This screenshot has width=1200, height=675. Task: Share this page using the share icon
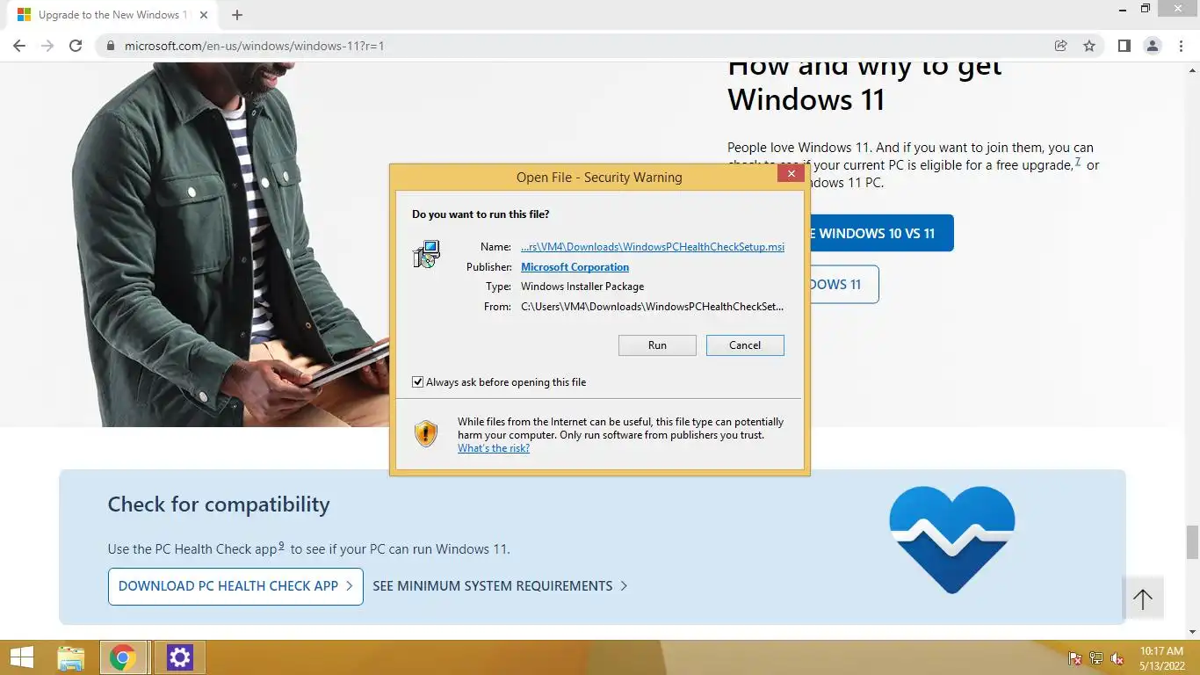click(1061, 46)
